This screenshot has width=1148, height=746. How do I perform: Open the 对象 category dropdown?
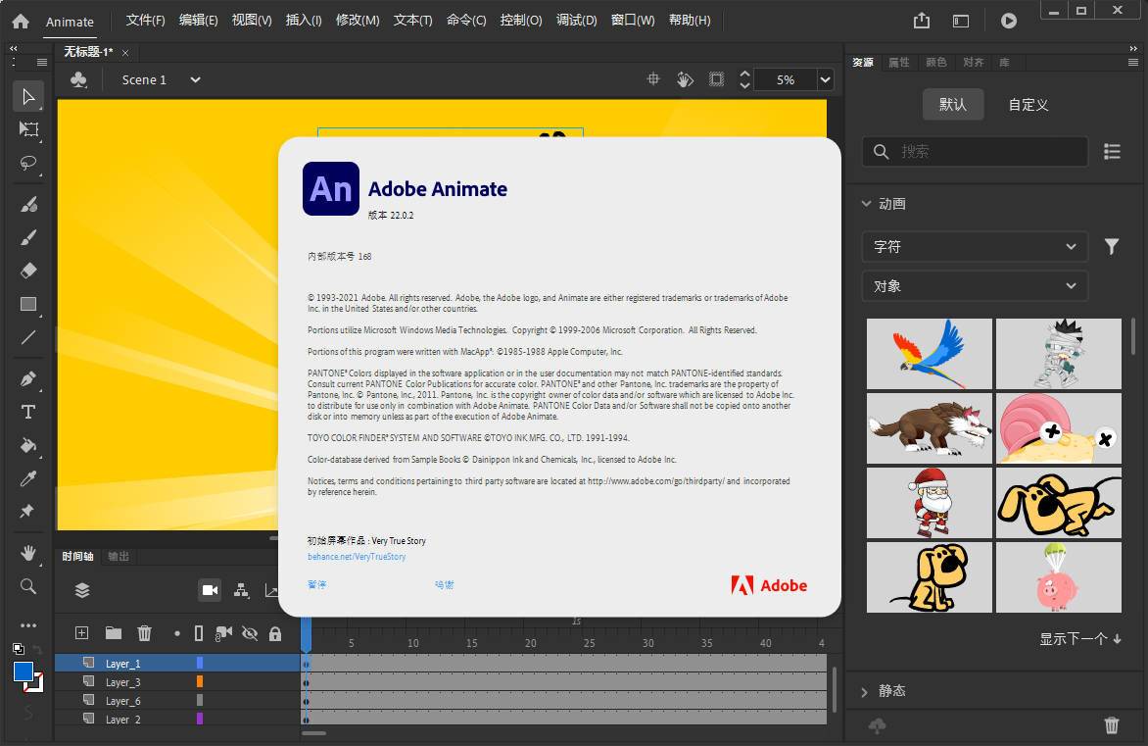(x=975, y=286)
